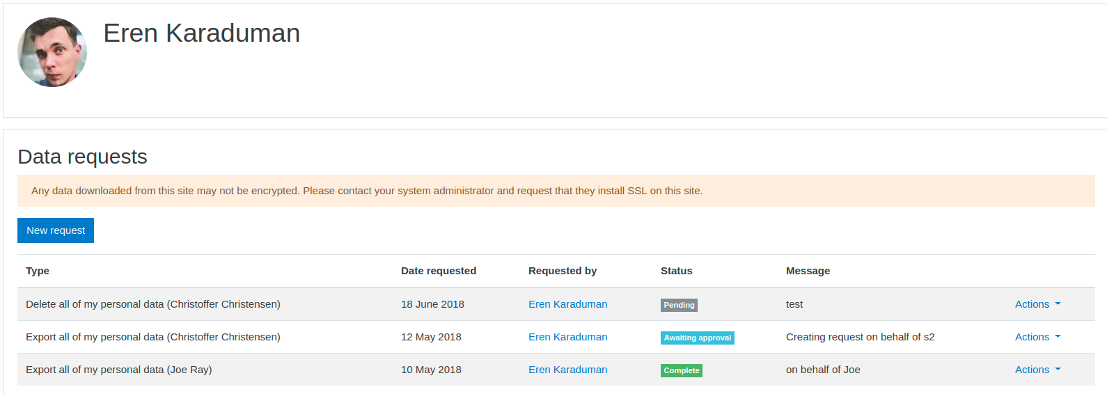This screenshot has height=394, width=1107.
Task: Click the Status column header
Action: [677, 271]
